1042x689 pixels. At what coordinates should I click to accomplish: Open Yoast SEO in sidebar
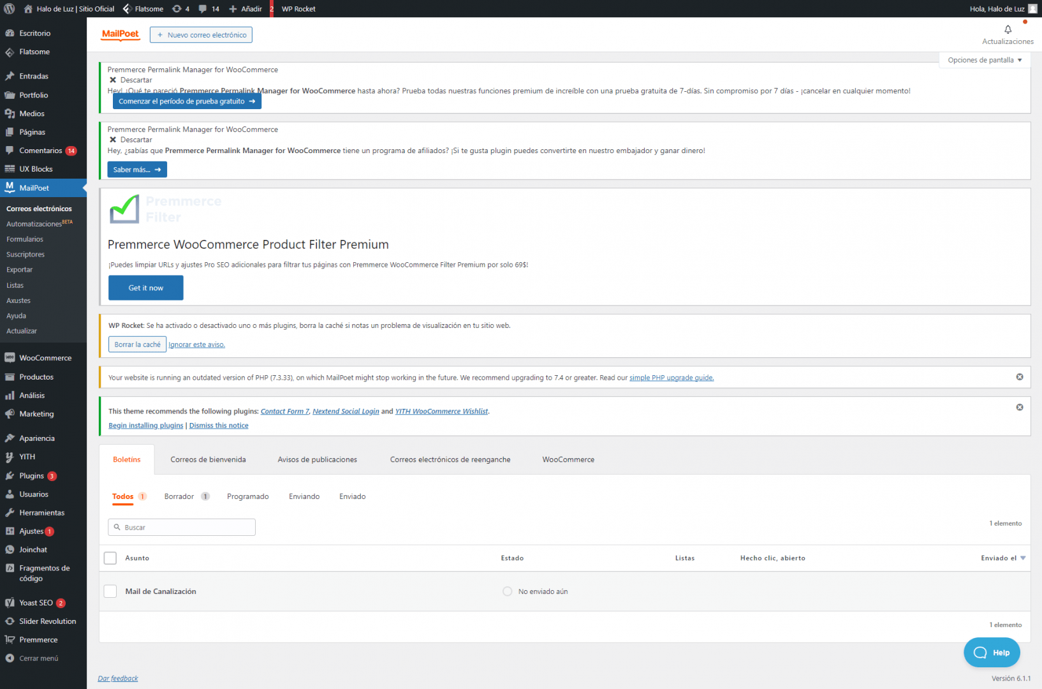point(36,603)
